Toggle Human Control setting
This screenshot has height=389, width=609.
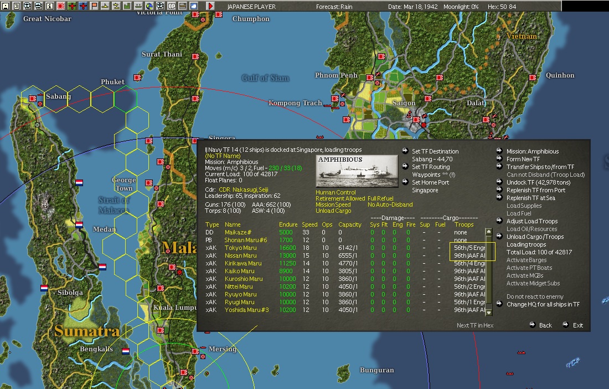click(336, 192)
